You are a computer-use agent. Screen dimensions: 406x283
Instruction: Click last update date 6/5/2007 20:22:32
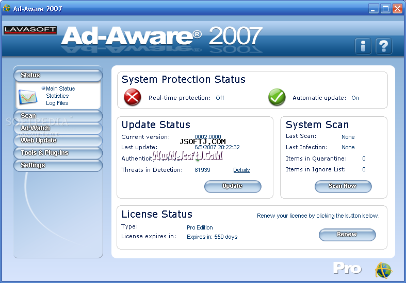point(217,147)
